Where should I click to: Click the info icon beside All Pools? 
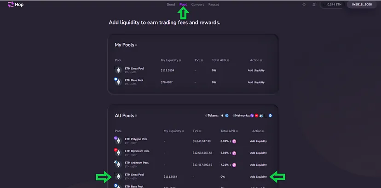136,116
